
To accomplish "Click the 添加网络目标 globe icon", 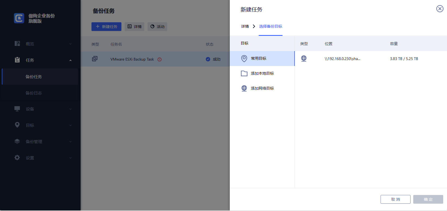I will 244,88.
